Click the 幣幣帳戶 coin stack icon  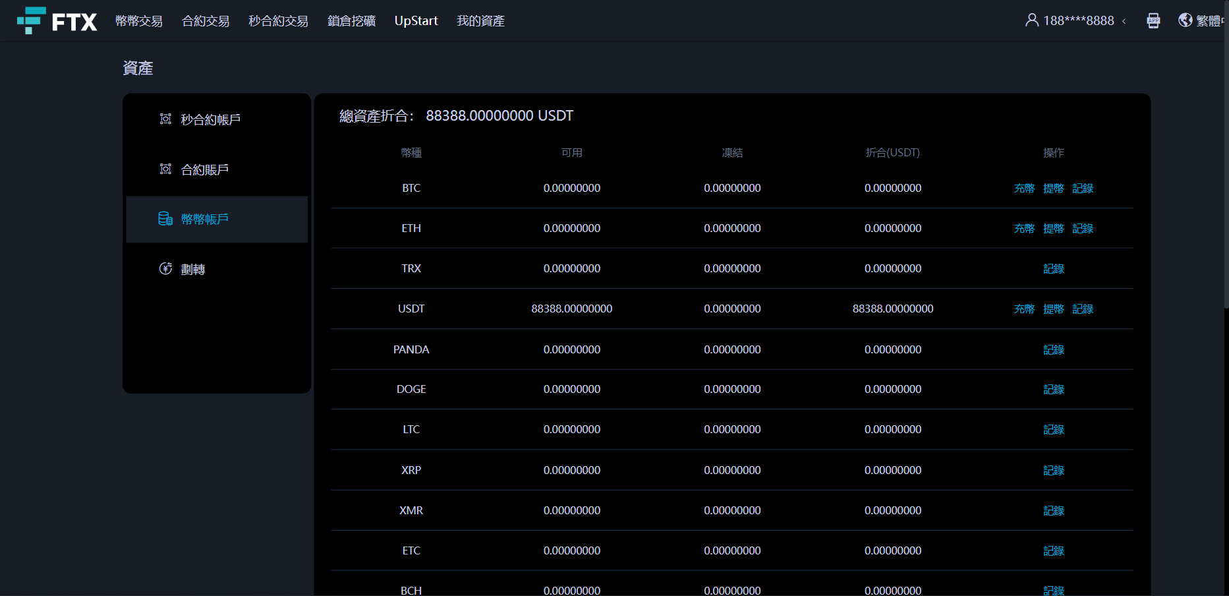[165, 219]
